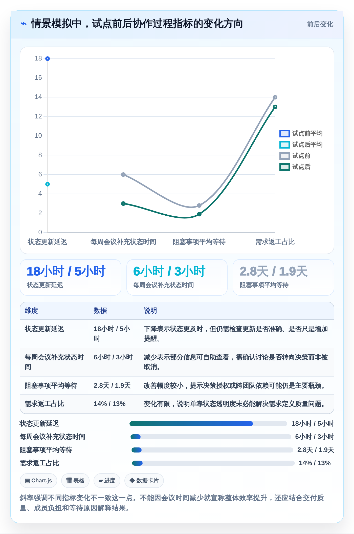354x534 pixels.
Task: Click the 阻塞事项平均等待 x-axis label
Action: (x=199, y=242)
